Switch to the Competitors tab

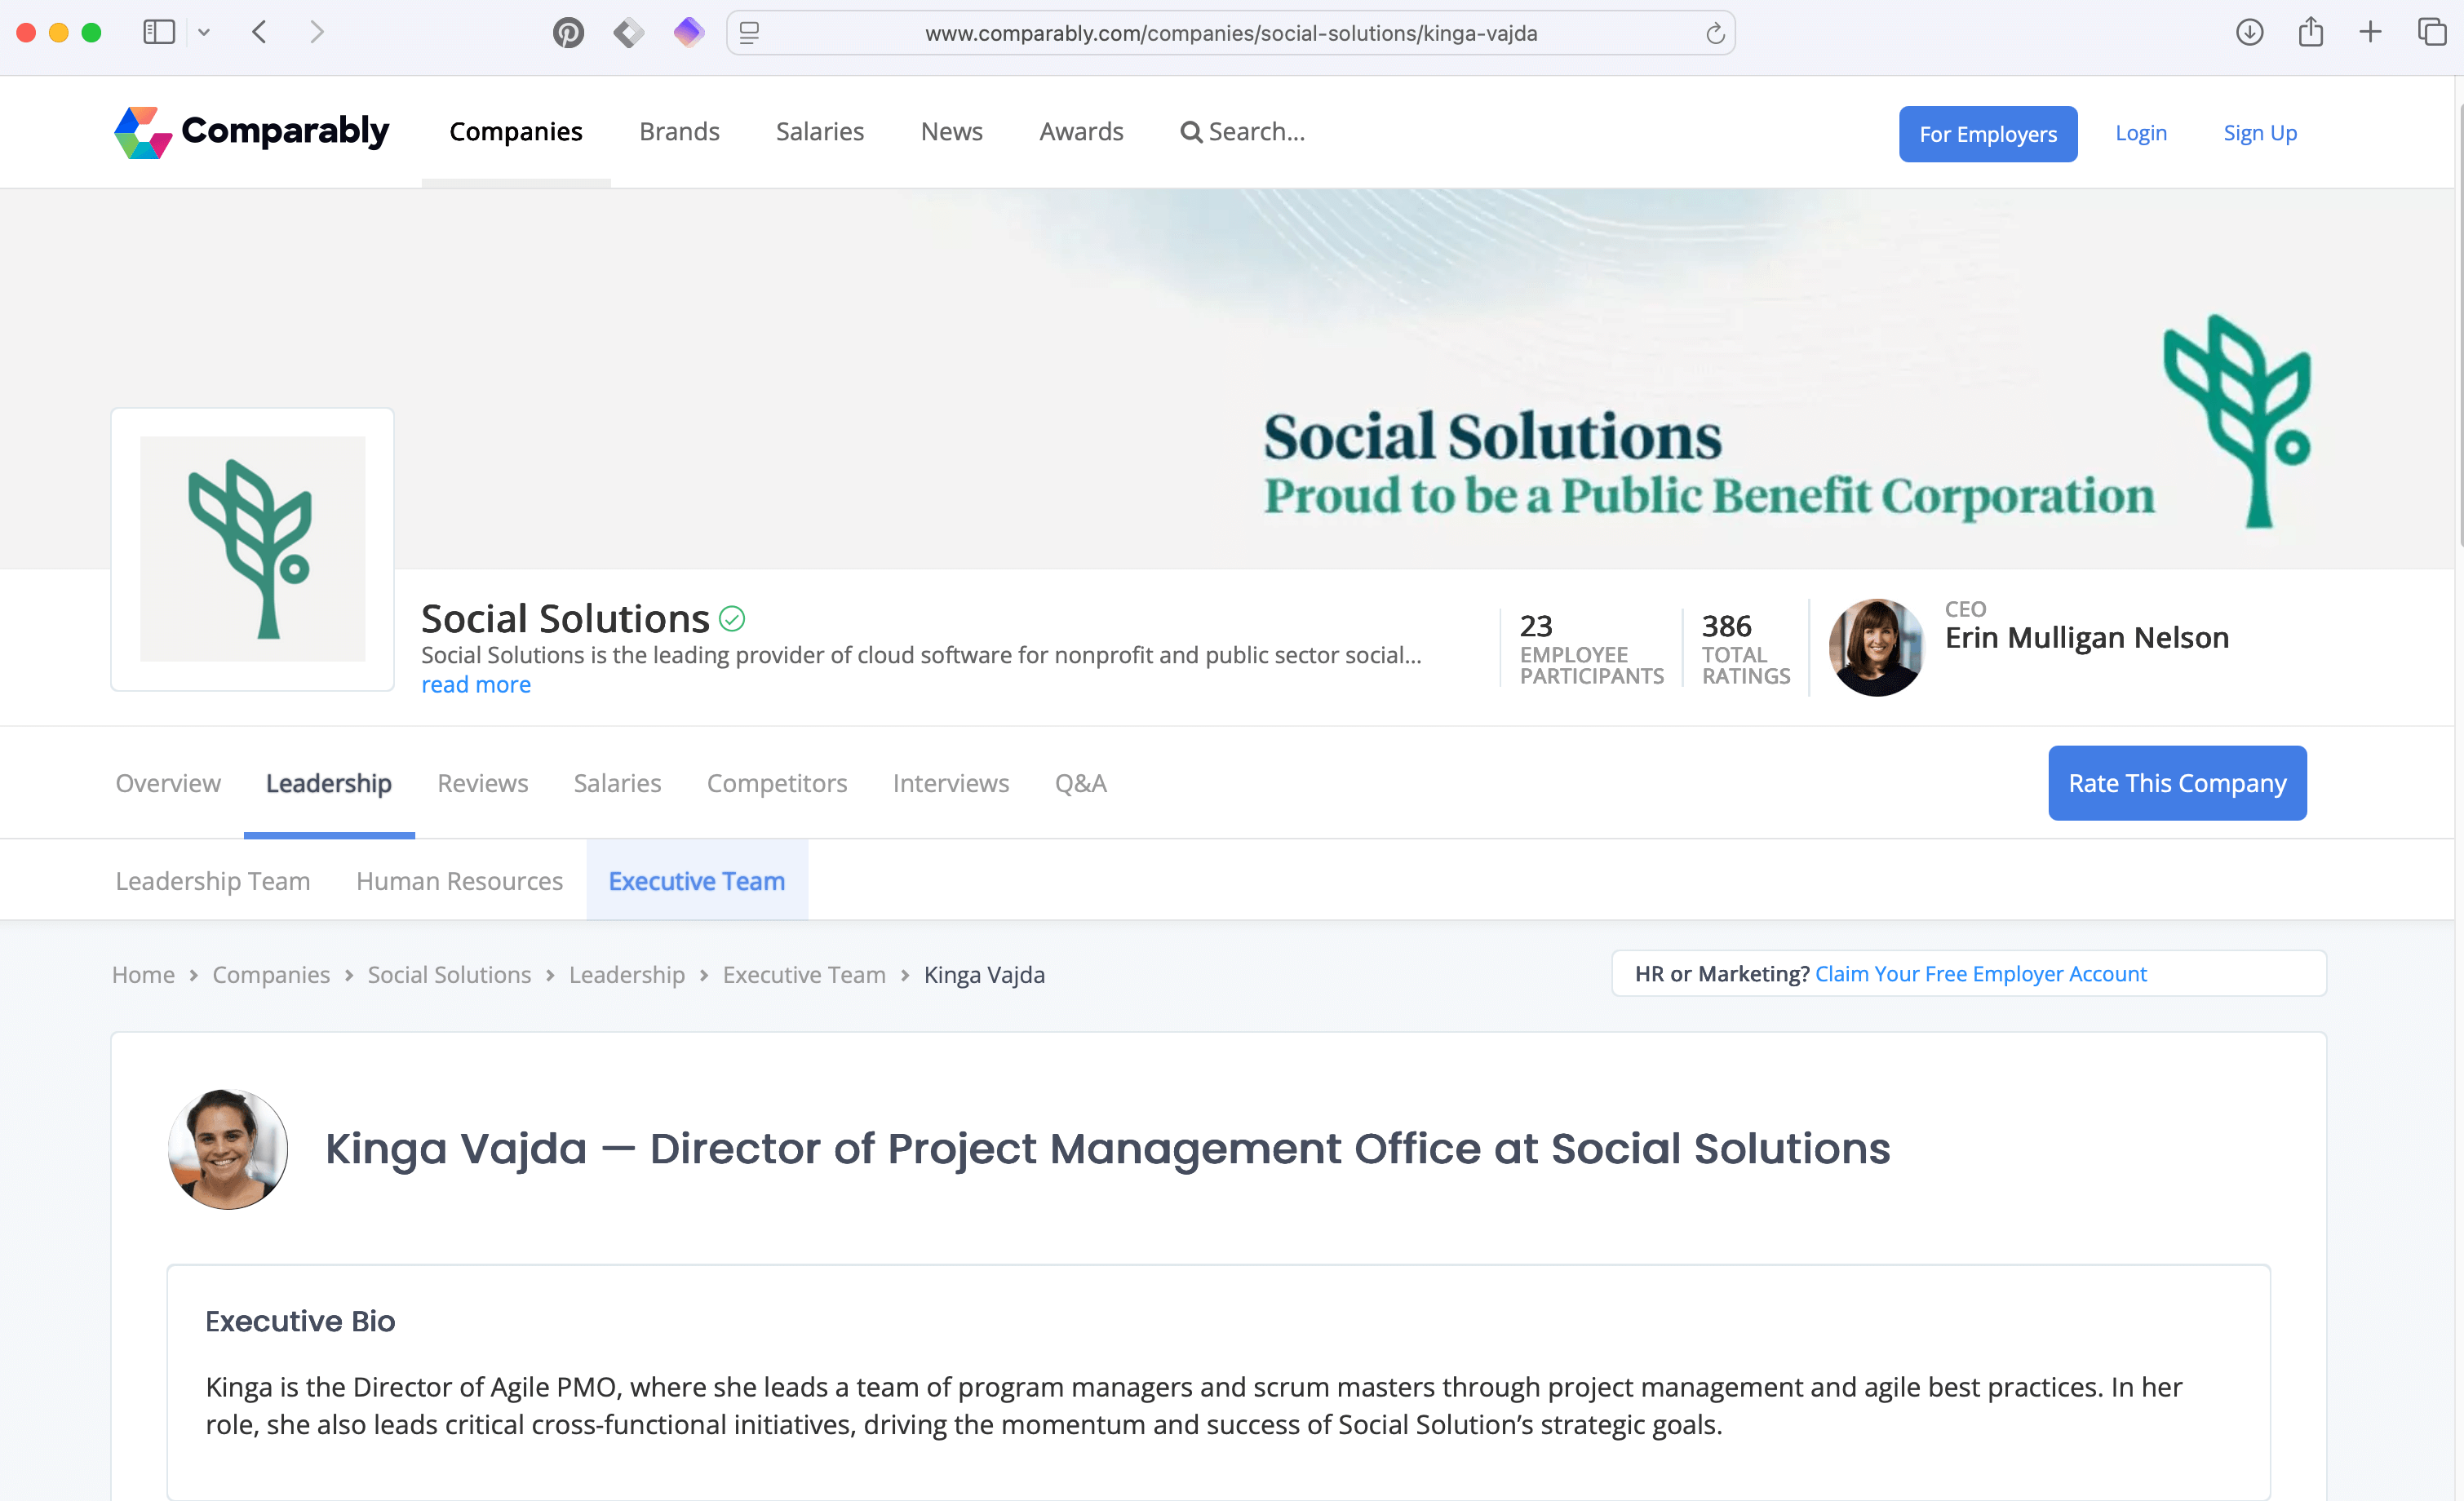pos(777,783)
